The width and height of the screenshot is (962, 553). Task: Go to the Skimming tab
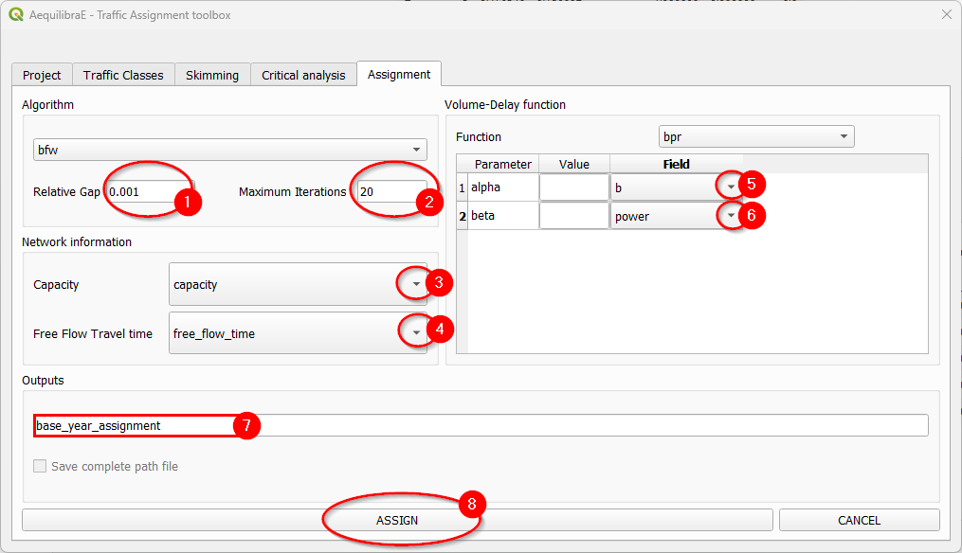click(212, 75)
